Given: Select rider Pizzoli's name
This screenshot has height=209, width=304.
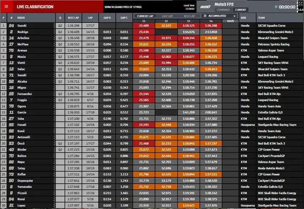Looking at the screenshot, I should [x=22, y=193].
